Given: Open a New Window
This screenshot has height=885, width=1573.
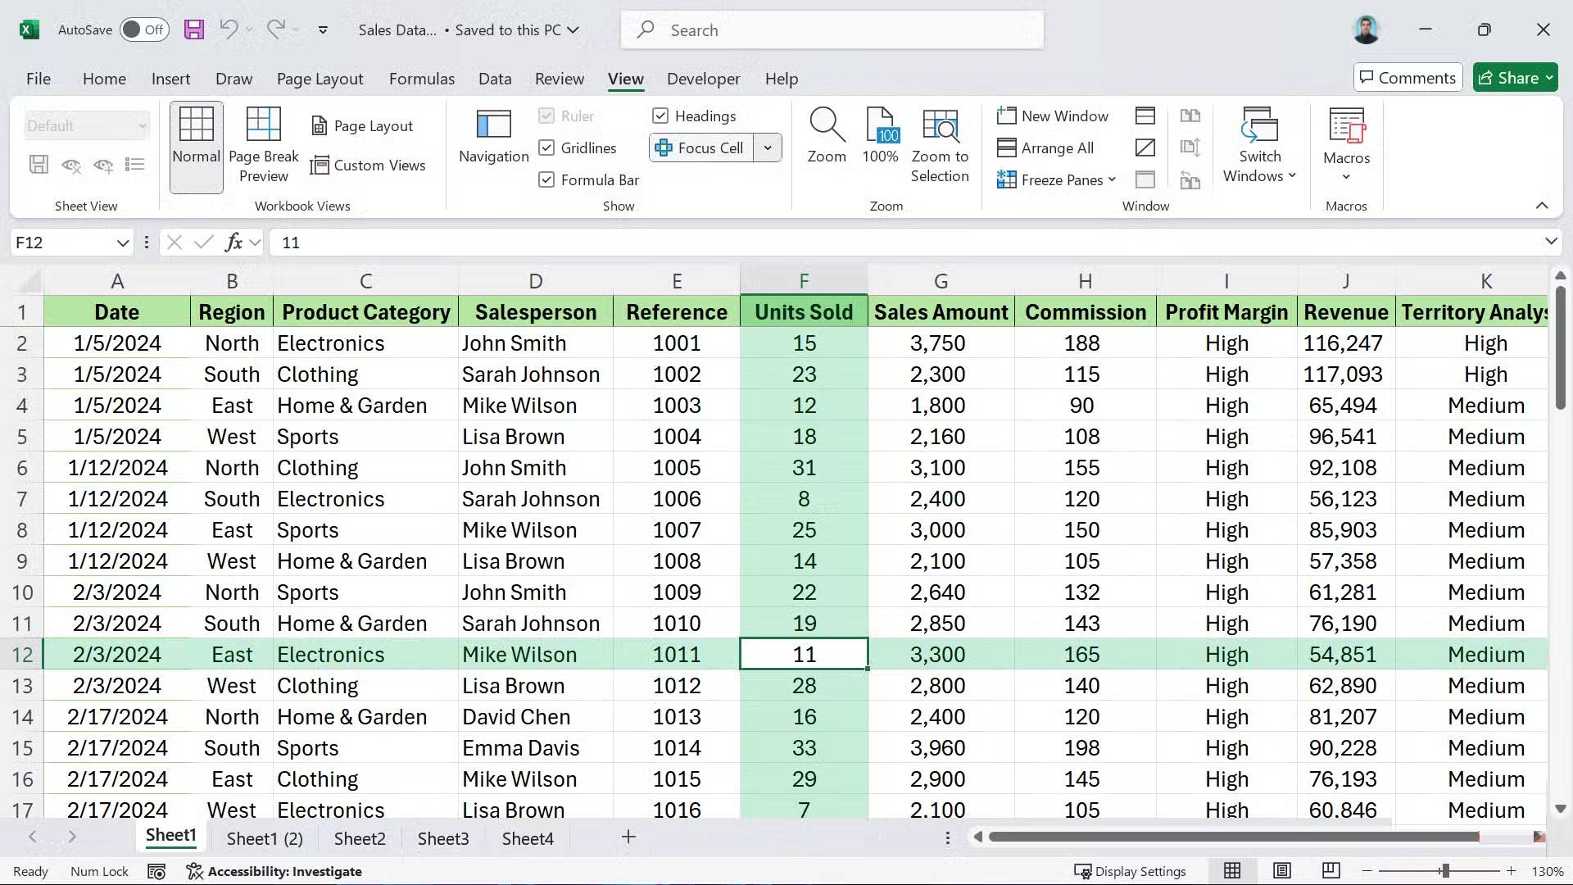Looking at the screenshot, I should click(1054, 116).
